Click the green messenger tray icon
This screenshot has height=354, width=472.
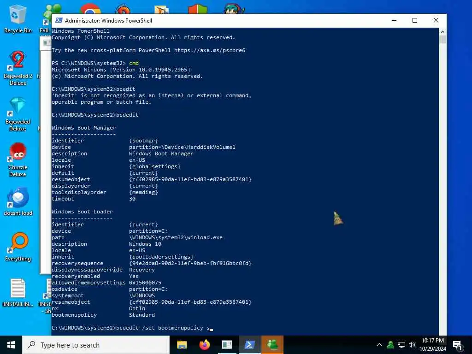390,345
